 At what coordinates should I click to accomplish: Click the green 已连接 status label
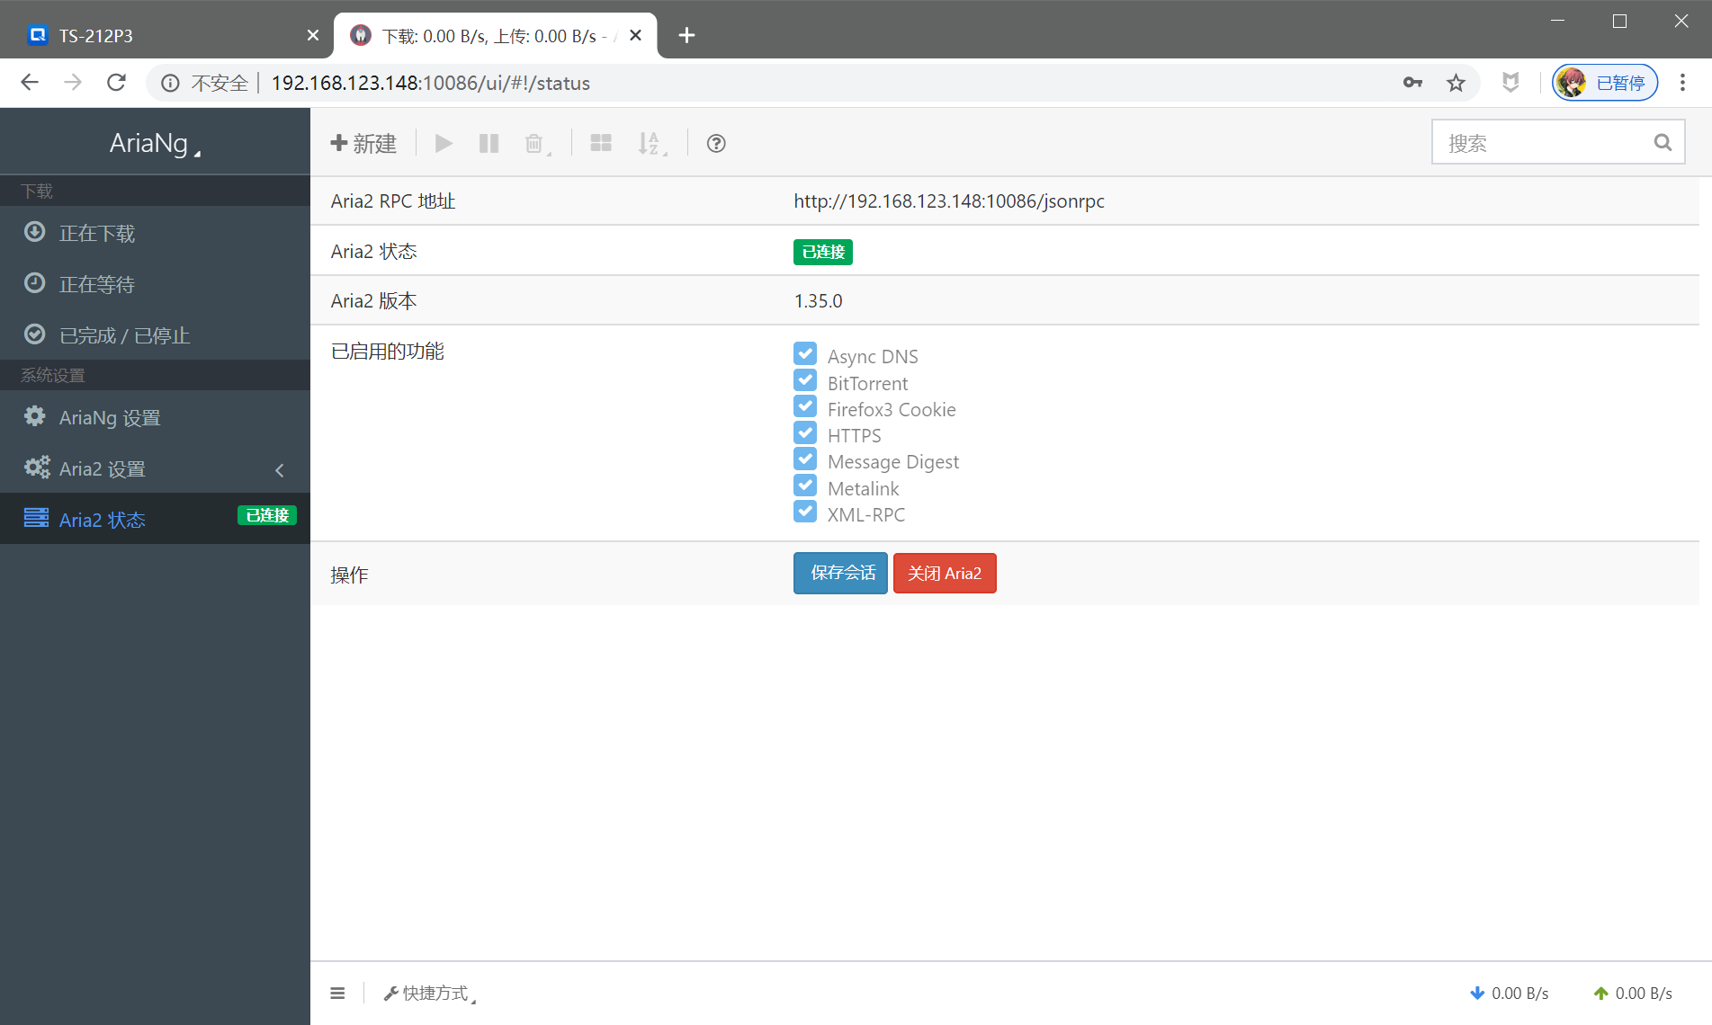pos(823,252)
